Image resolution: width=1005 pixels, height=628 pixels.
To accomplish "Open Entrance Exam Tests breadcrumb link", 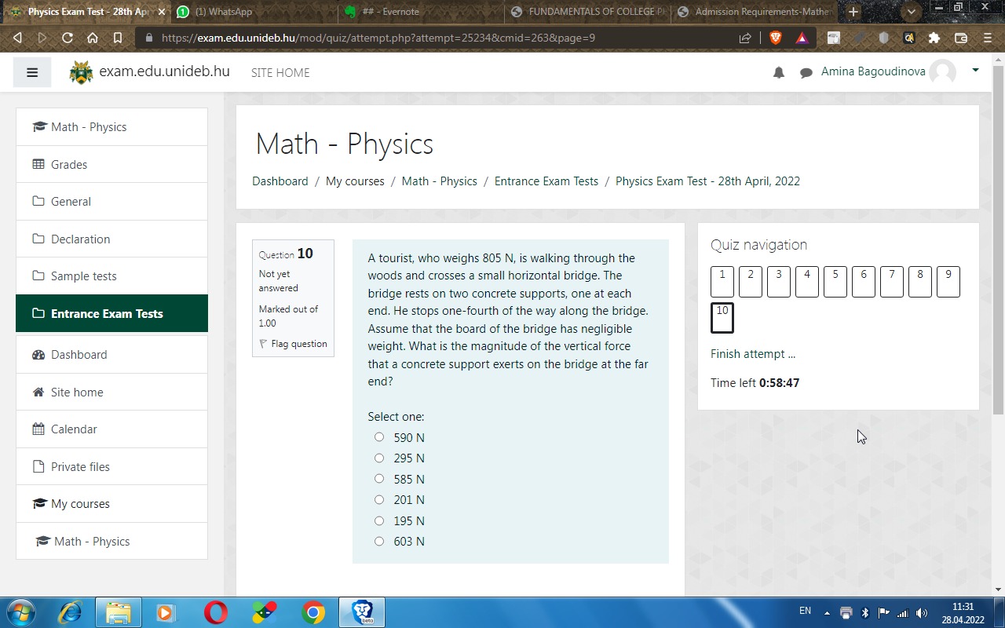I will click(546, 181).
